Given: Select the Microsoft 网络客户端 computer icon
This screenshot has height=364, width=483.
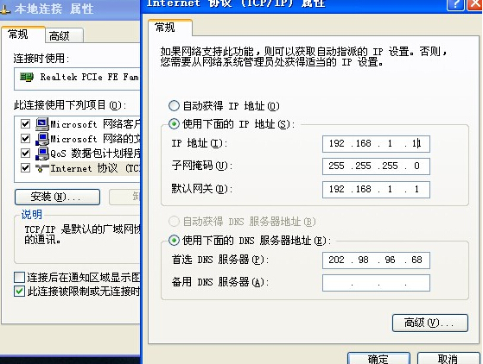Looking at the screenshot, I should point(42,124).
